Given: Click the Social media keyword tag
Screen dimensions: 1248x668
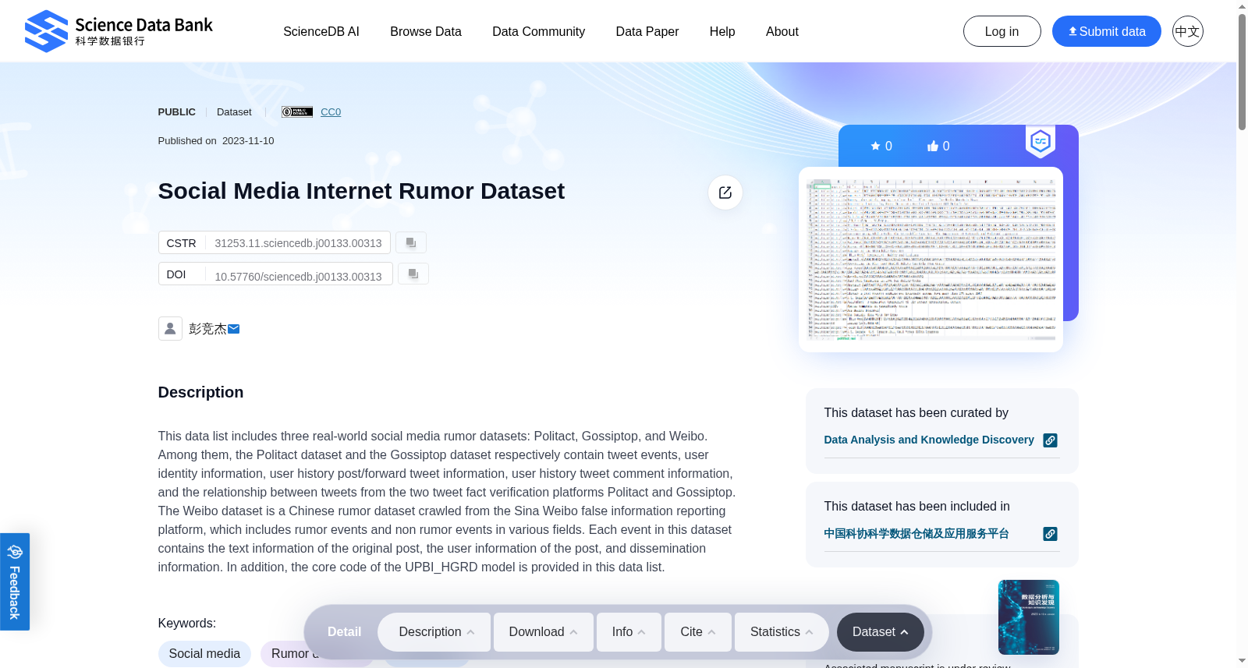Looking at the screenshot, I should tap(204, 654).
